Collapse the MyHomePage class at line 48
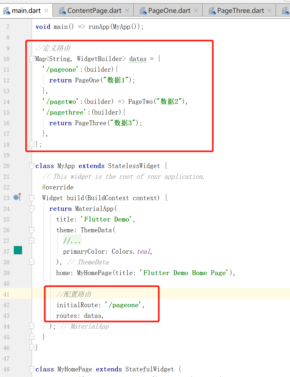 [x=32, y=369]
